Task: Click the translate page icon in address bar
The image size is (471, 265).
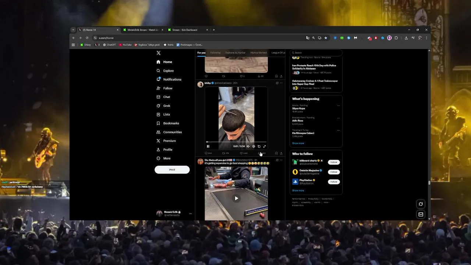Action: pyautogui.click(x=308, y=38)
